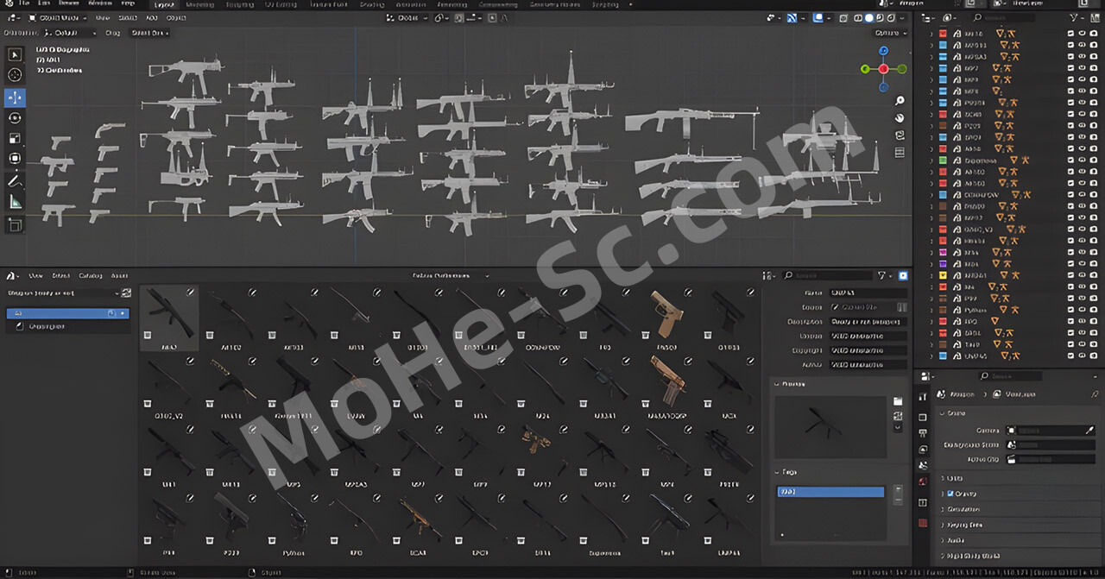Click the red X axis gizmo ball
This screenshot has height=579, width=1105.
(883, 69)
